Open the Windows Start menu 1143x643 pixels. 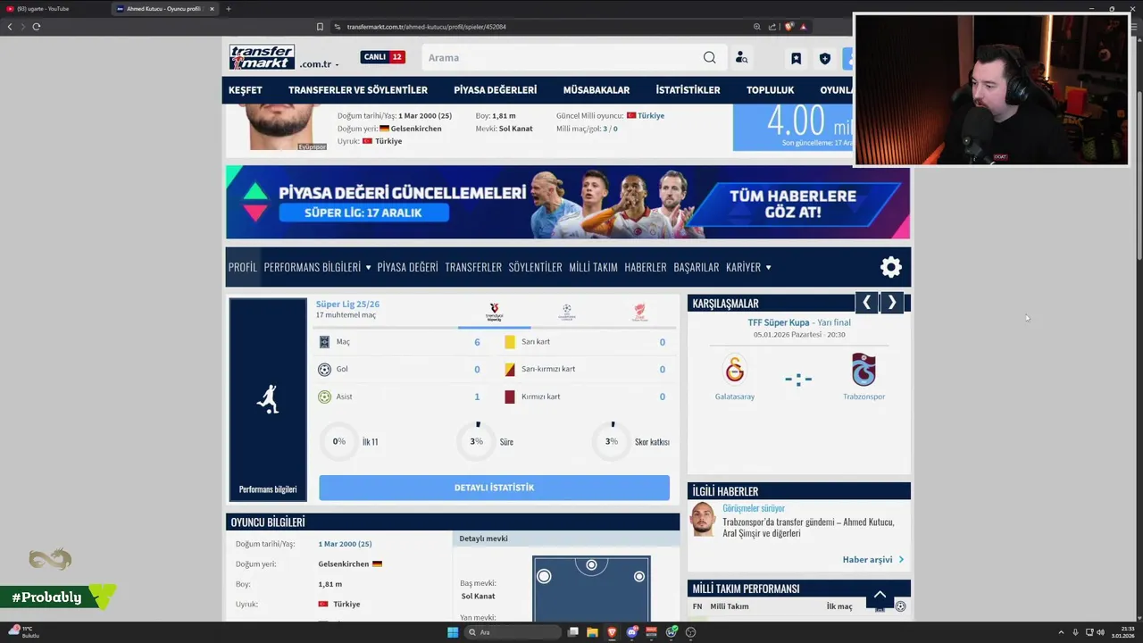453,632
